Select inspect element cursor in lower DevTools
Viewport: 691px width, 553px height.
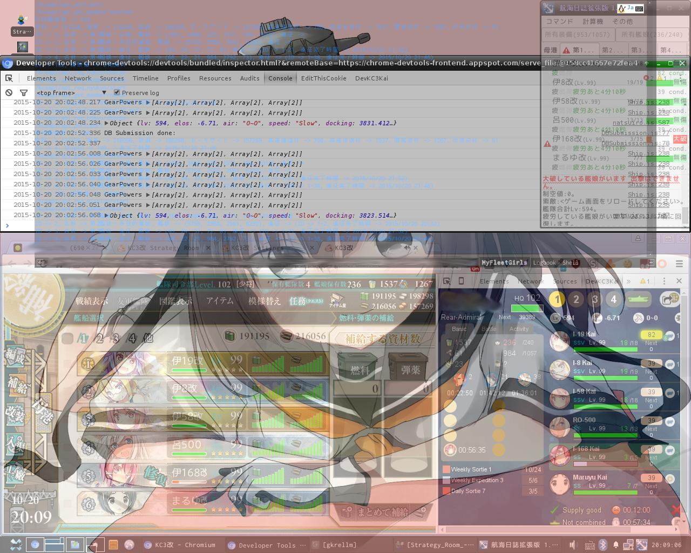[x=446, y=281]
